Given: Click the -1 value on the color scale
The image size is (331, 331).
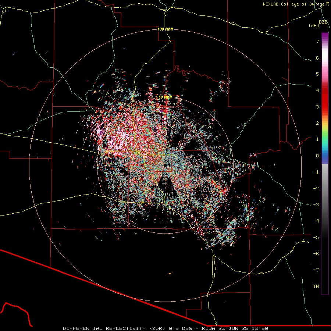Looking at the screenshot, I should [316, 172].
